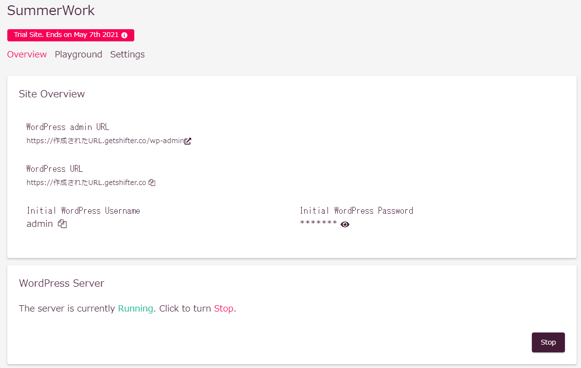Open WordPress admin URL external link icon
This screenshot has width=581, height=368.
[x=188, y=141]
